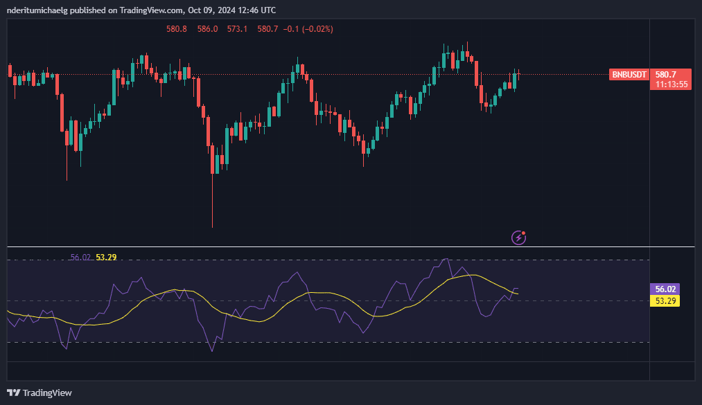The image size is (702, 405).
Task: Click the BNBUSDT symbol label
Action: click(629, 74)
